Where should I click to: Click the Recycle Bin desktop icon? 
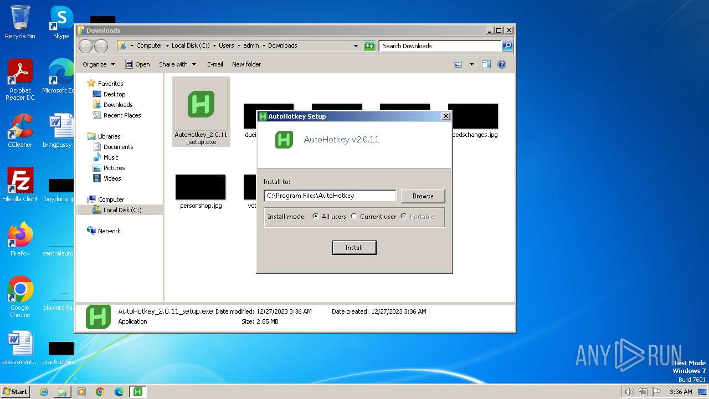[20, 22]
